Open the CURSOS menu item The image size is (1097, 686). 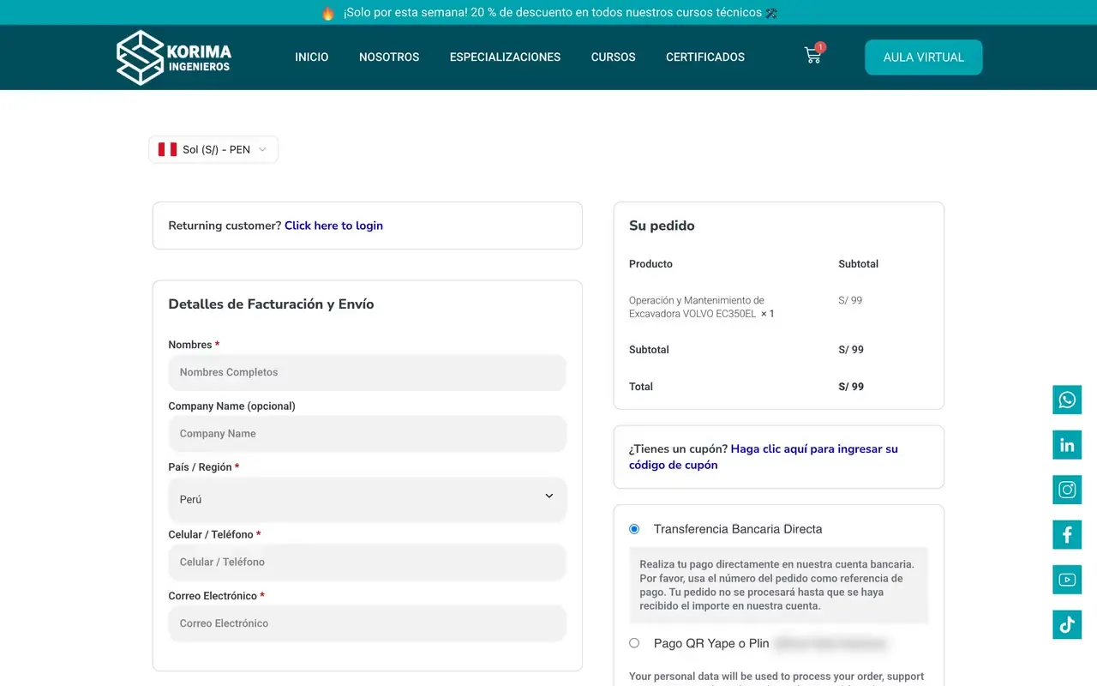[614, 57]
